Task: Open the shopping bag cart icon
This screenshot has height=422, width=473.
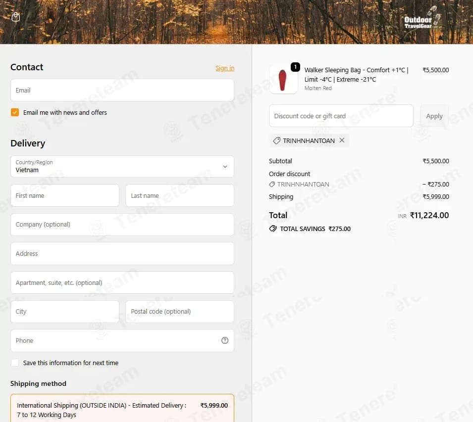Action: [16, 17]
